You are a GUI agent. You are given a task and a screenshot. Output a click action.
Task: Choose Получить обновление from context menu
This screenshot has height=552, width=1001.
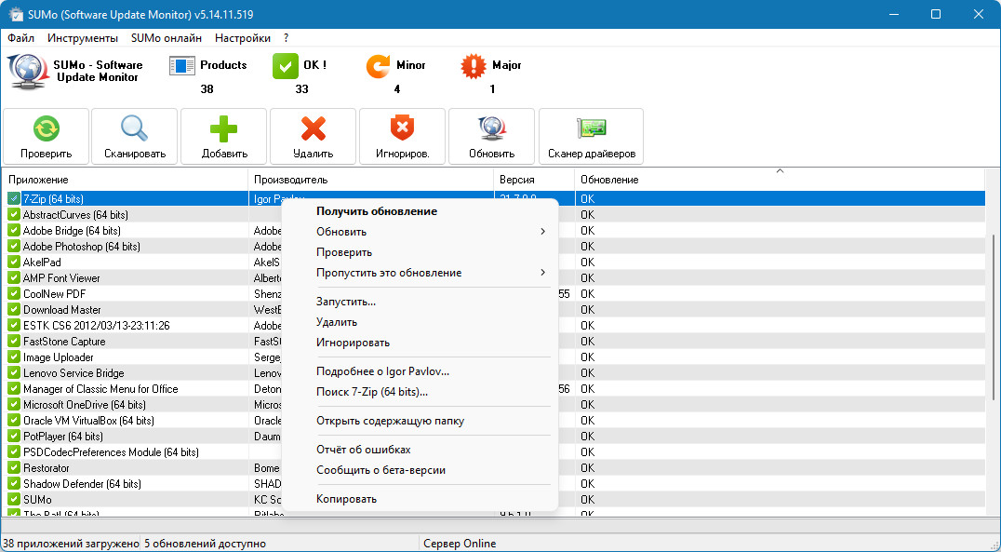click(x=377, y=211)
